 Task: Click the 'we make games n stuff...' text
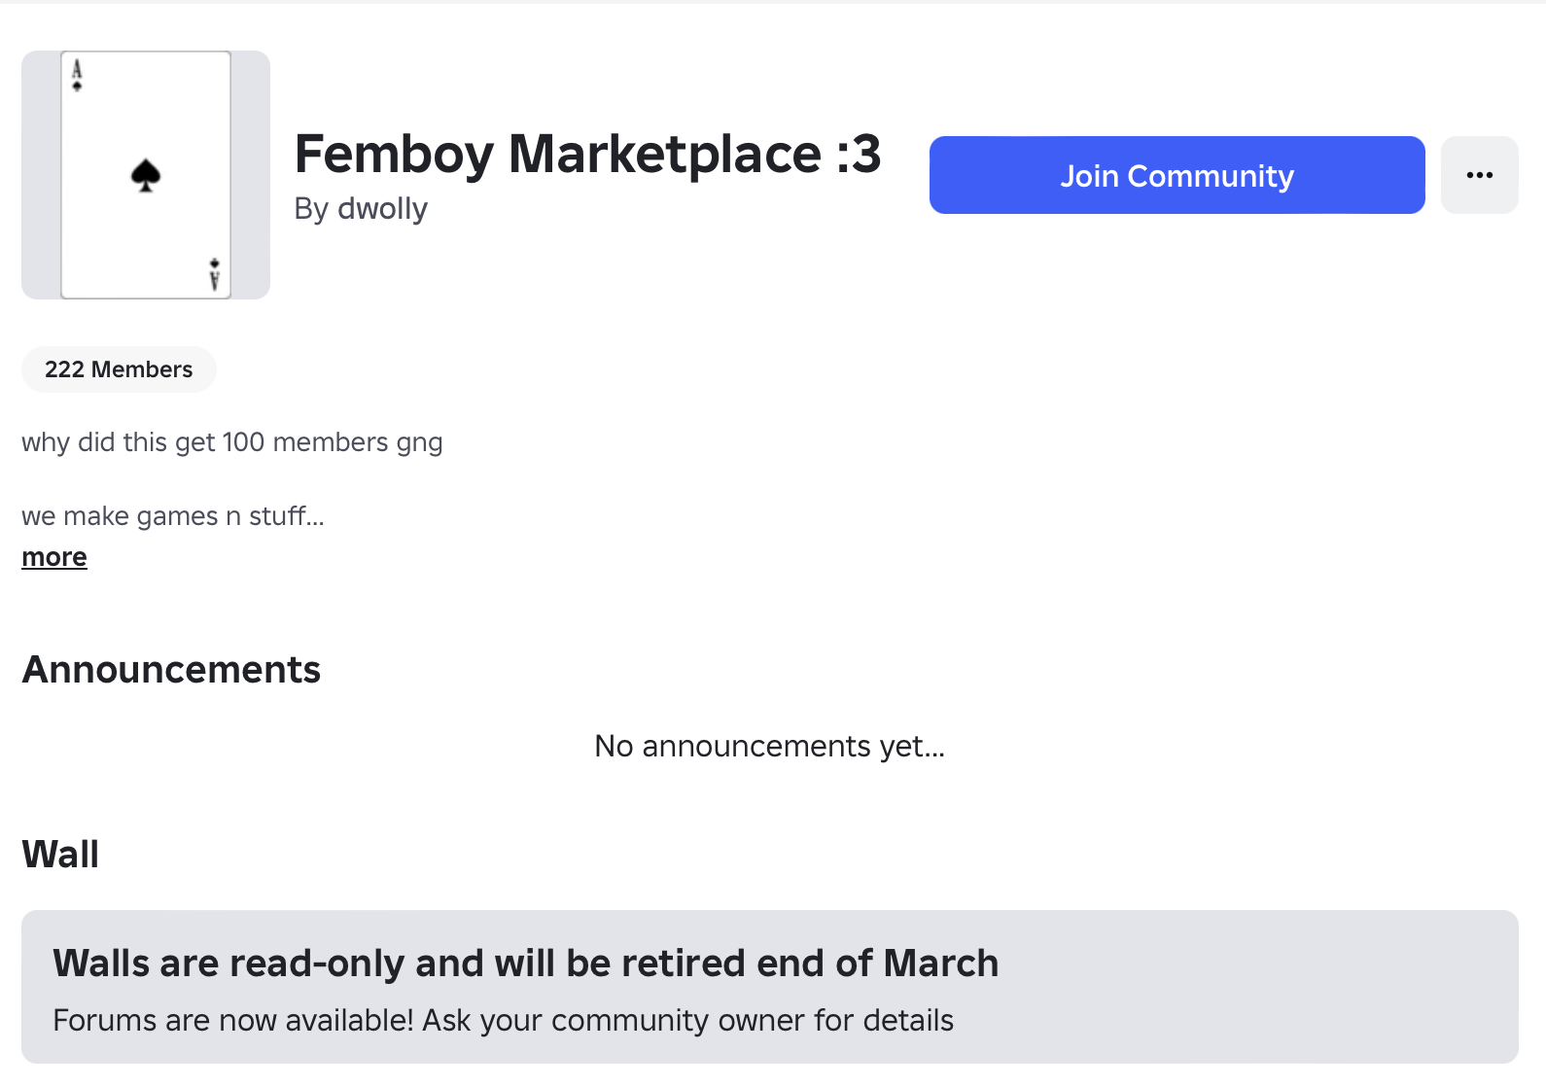(172, 516)
